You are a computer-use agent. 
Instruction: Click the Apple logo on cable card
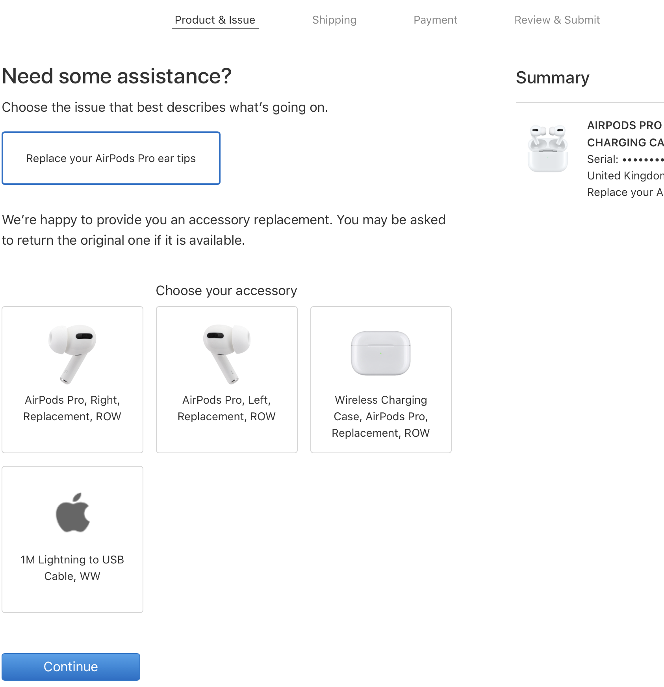pos(73,513)
